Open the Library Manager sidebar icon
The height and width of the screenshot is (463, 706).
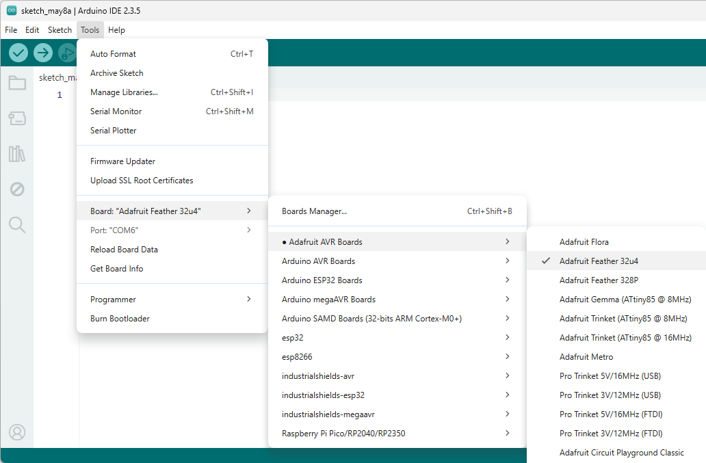(17, 154)
